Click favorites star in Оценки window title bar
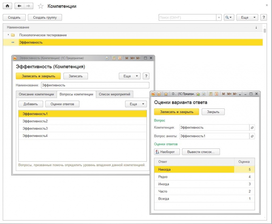The image size is (272, 224). (166, 94)
